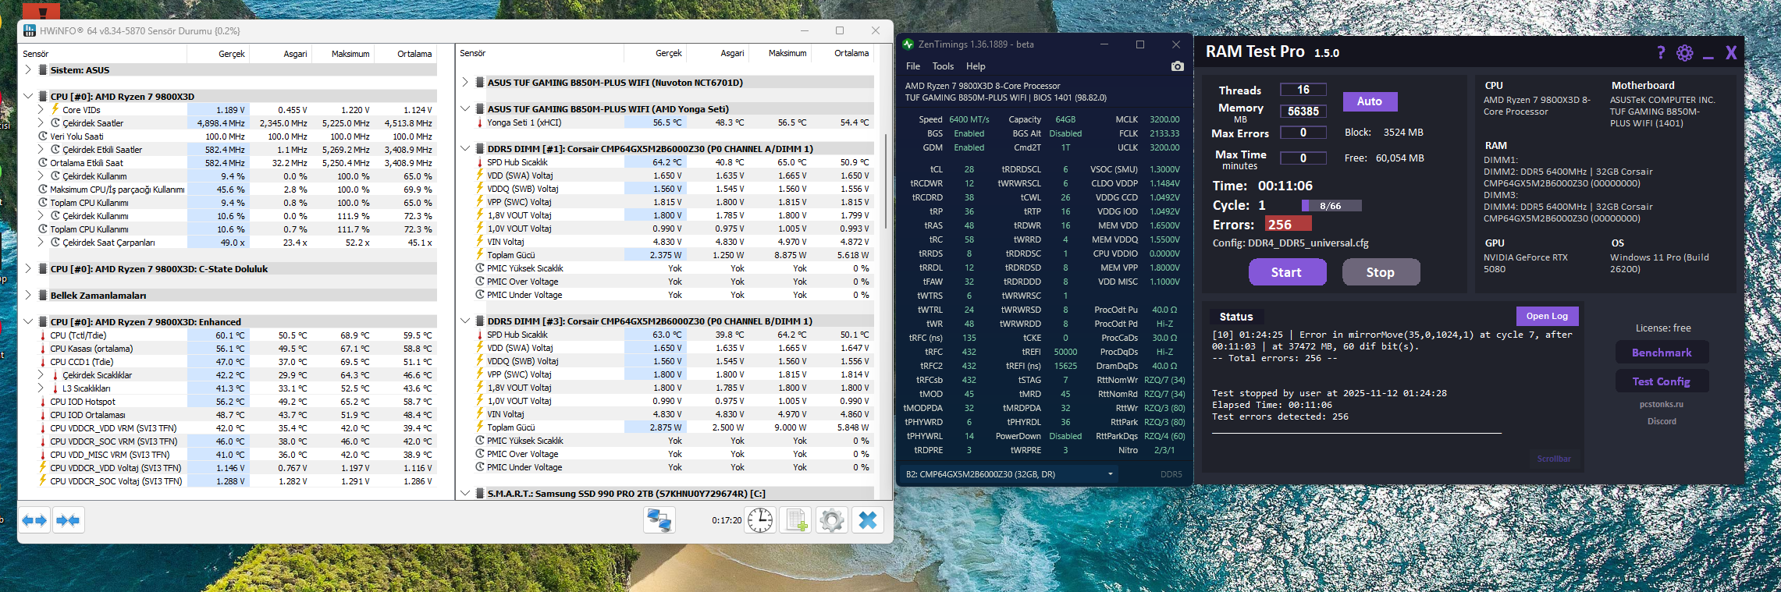Click thermometer icon beside Yonga Seti 1

pyautogui.click(x=480, y=122)
